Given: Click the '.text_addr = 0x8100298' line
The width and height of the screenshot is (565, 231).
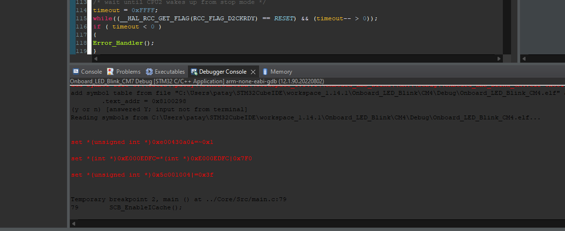Looking at the screenshot, I should tap(144, 102).
